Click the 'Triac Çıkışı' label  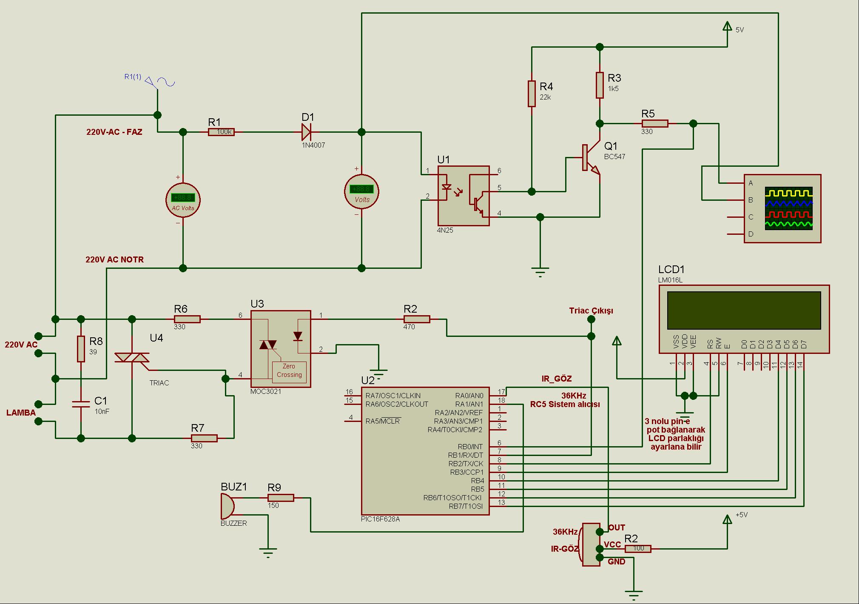[591, 311]
